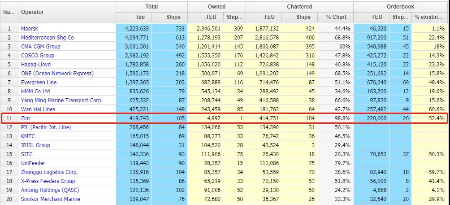Click the Orderbook group header
Viewport: 450px width, 205px height.
click(x=400, y=7)
